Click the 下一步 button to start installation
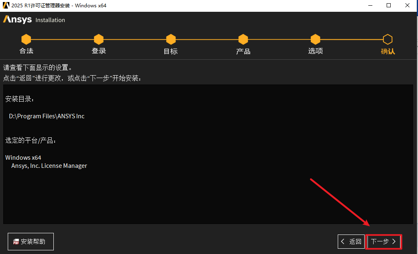 [383, 241]
